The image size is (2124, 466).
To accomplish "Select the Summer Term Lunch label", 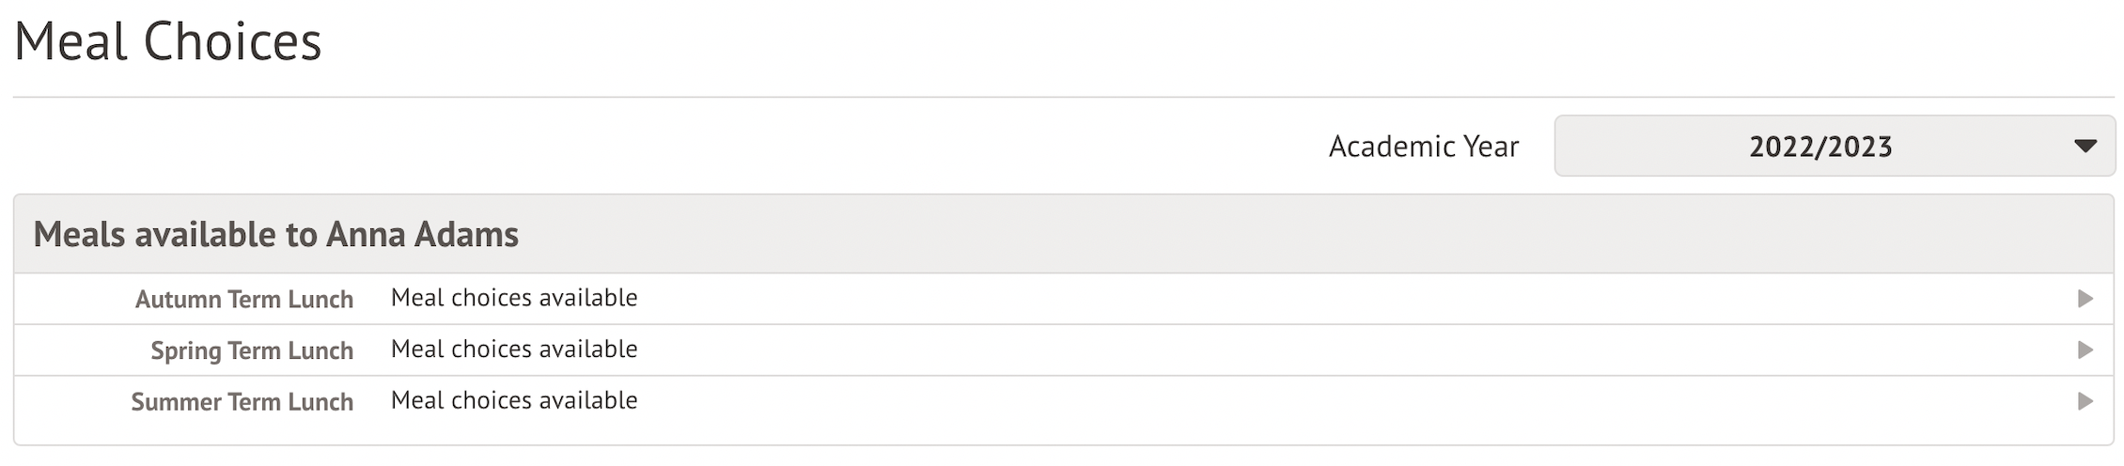I will 242,402.
